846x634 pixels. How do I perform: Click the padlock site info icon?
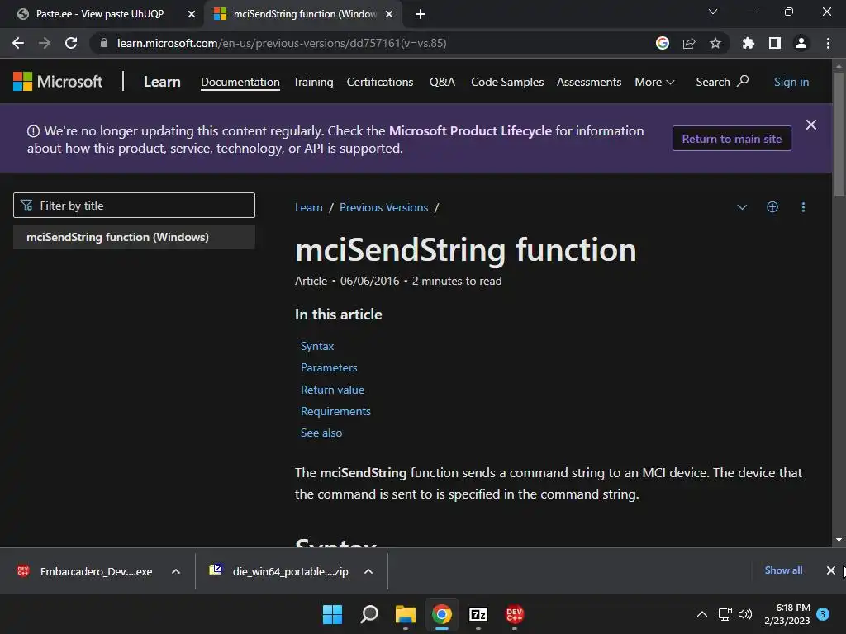coord(104,43)
